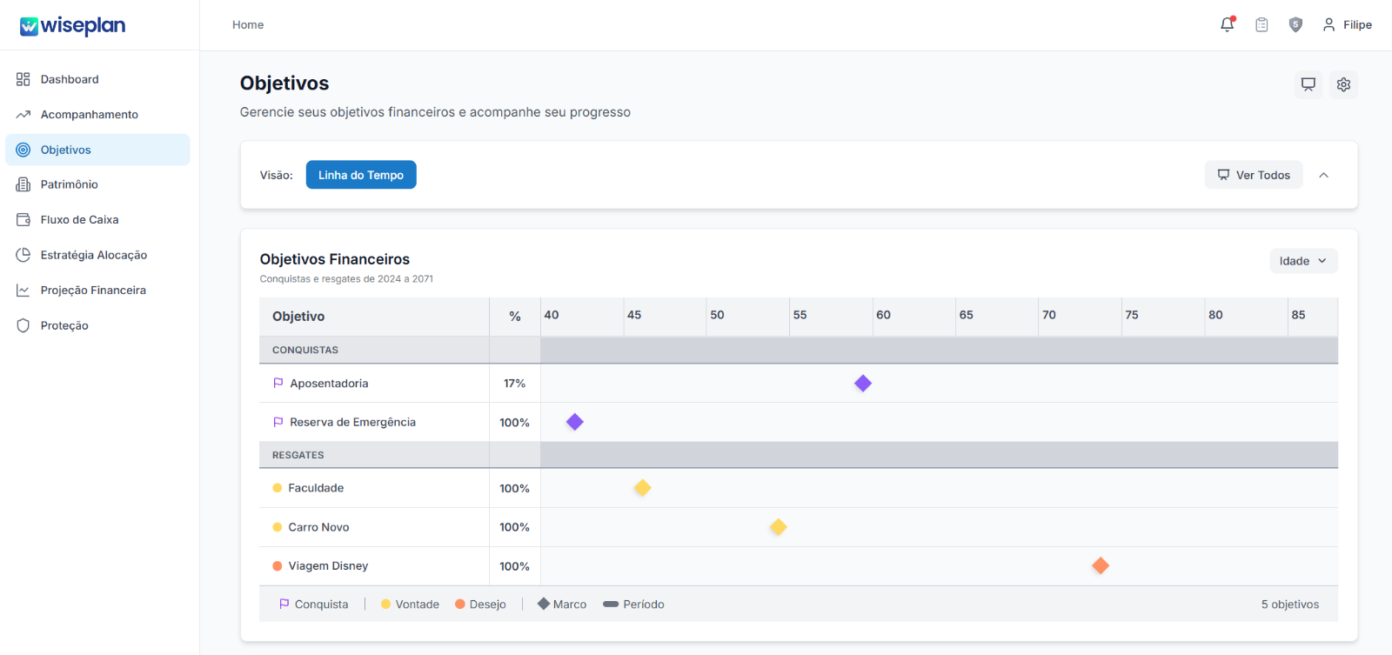The width and height of the screenshot is (1392, 655).
Task: Click the wiseplan logo
Action: pyautogui.click(x=73, y=26)
